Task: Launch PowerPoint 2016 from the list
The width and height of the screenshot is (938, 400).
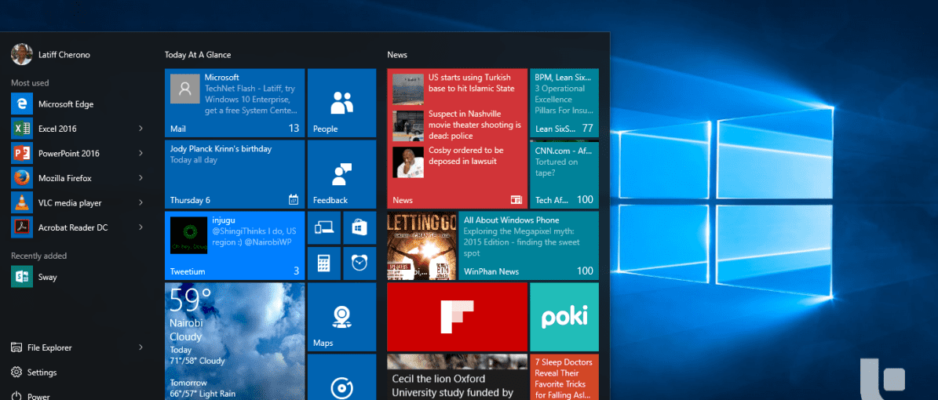Action: pos(77,153)
